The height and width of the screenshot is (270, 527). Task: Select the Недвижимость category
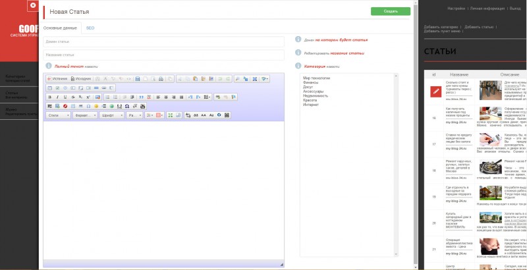pos(316,95)
